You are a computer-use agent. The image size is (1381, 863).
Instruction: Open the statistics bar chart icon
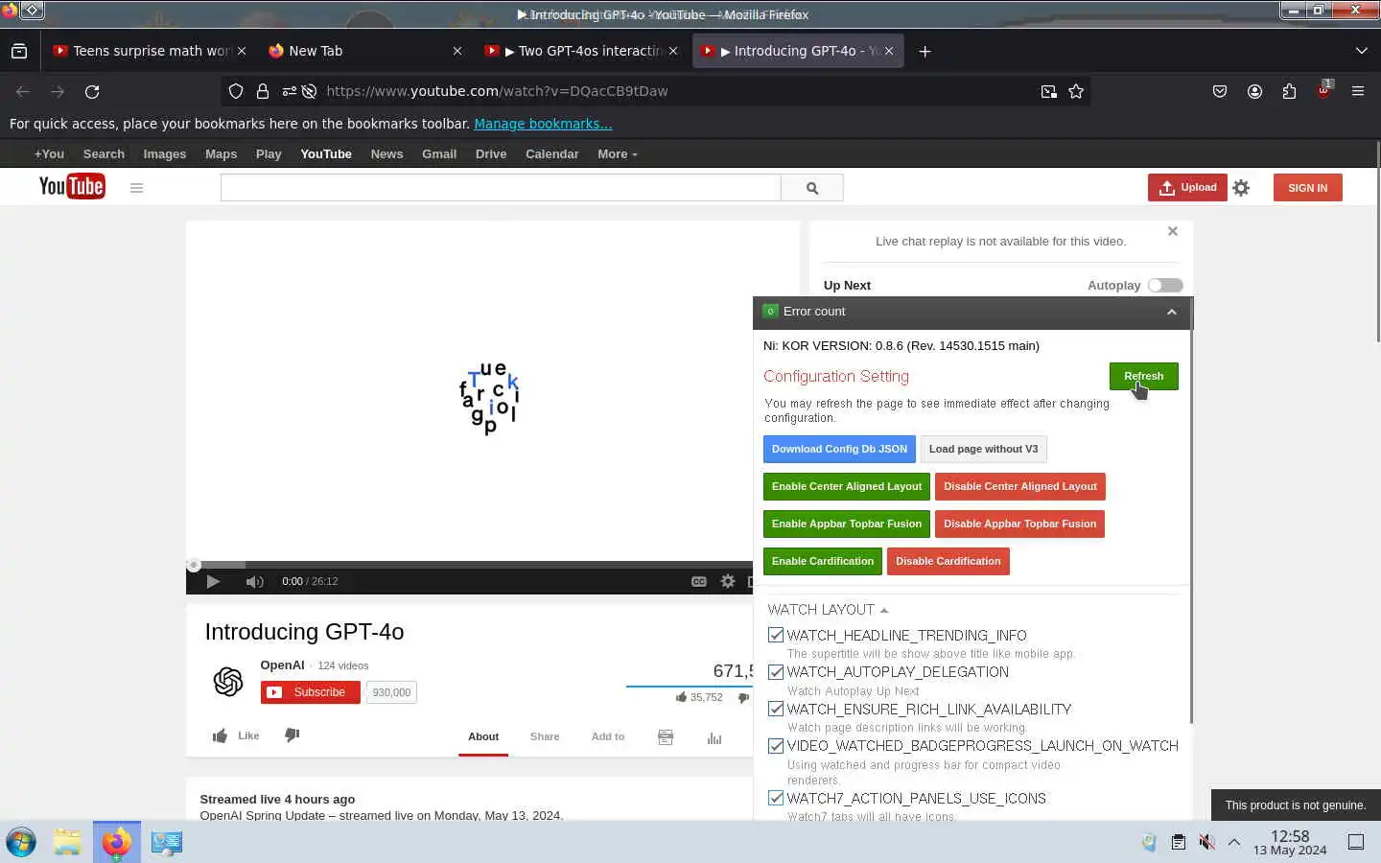click(x=714, y=736)
